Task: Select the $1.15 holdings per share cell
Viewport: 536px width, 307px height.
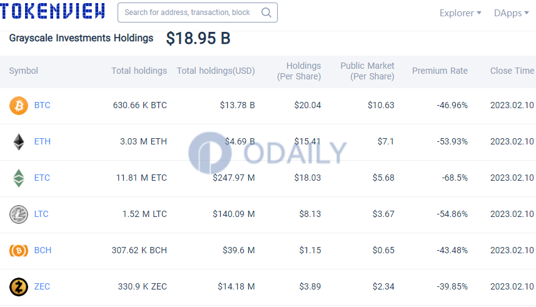Action: click(310, 250)
